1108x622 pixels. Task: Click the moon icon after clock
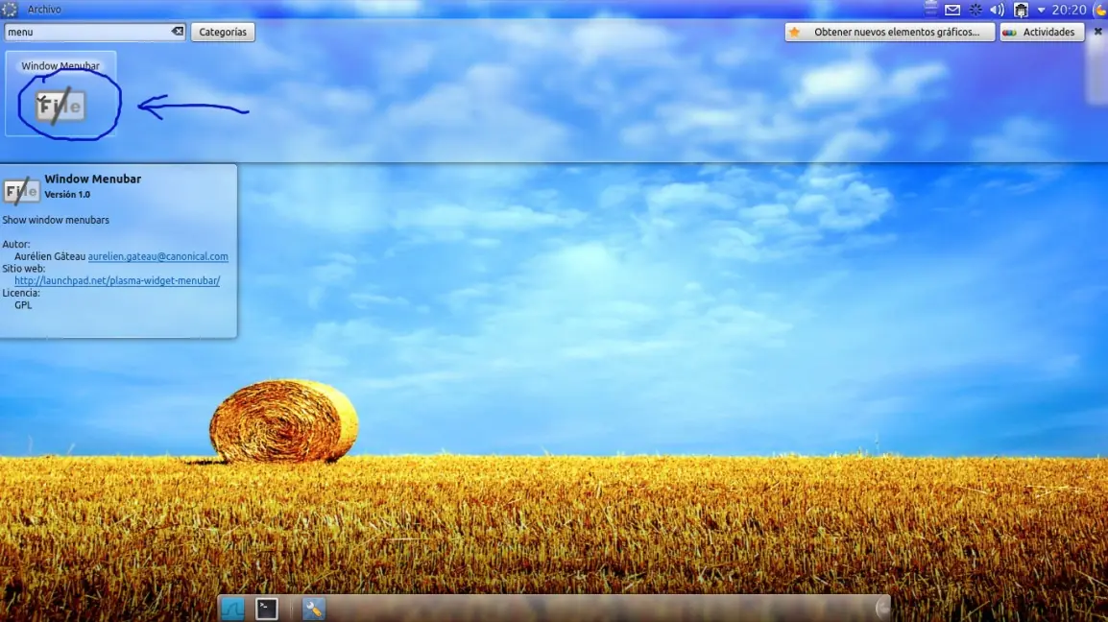pos(1100,10)
